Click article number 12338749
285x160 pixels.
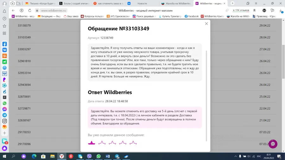pos(107,38)
